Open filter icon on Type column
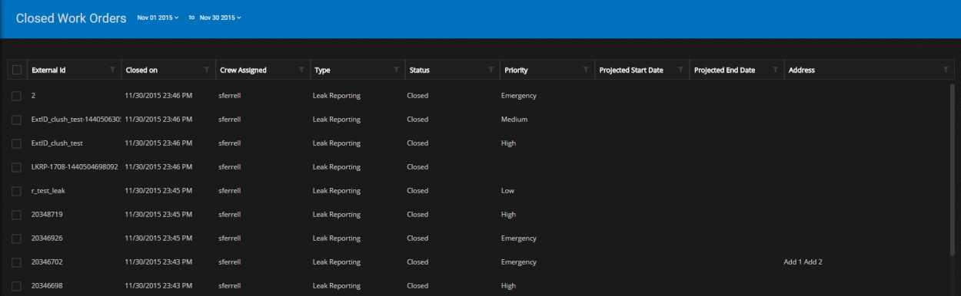 click(396, 70)
